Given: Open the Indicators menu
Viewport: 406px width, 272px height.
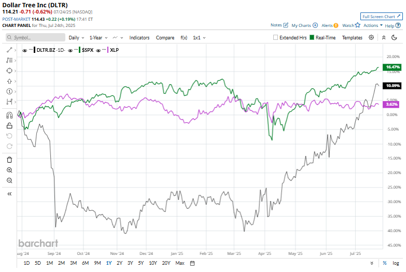Looking at the screenshot, I should [139, 38].
